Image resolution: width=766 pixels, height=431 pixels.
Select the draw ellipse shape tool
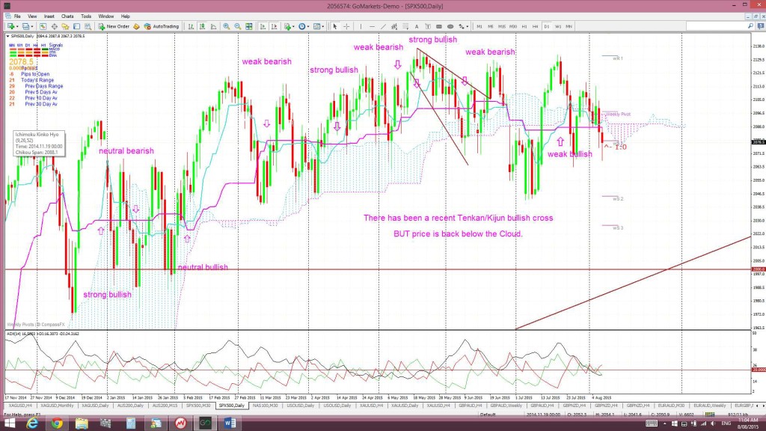click(450, 26)
